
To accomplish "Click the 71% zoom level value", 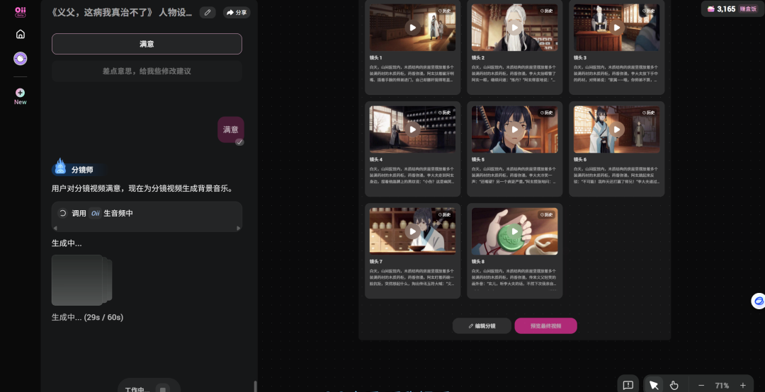I will pyautogui.click(x=722, y=385).
